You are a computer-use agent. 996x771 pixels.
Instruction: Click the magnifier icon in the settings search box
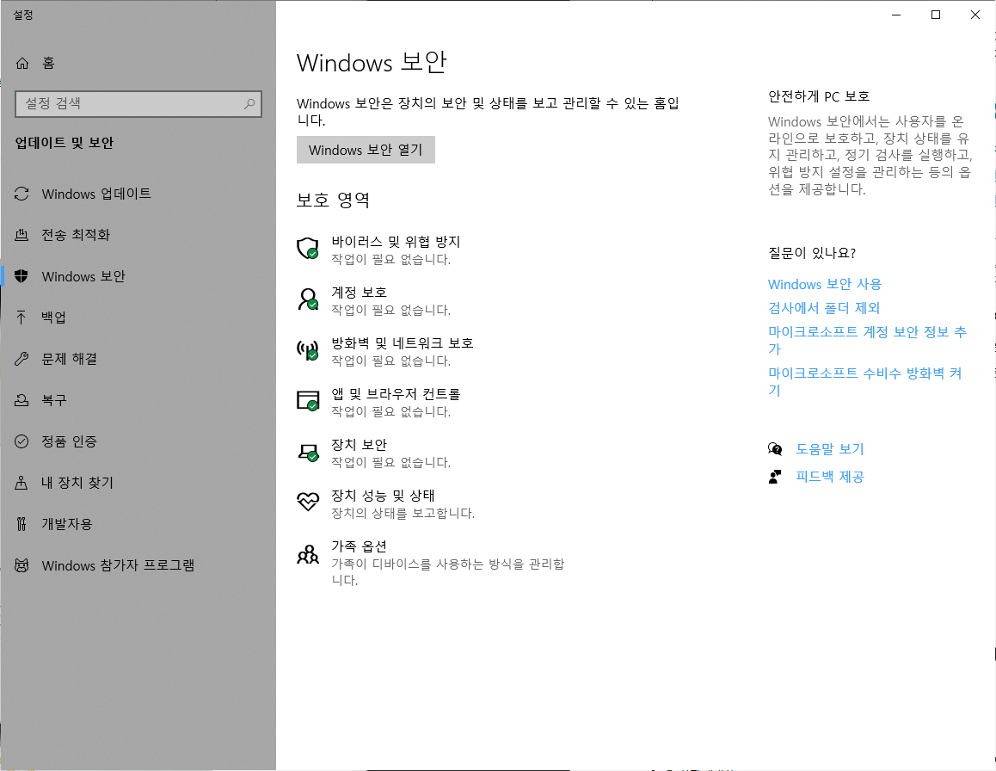coord(249,103)
